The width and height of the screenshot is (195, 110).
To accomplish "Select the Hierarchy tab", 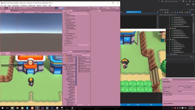I will (x=67, y=11).
